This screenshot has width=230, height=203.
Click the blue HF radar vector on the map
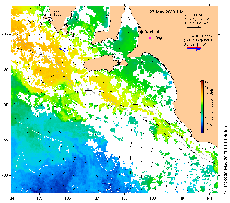(x=63, y=50)
